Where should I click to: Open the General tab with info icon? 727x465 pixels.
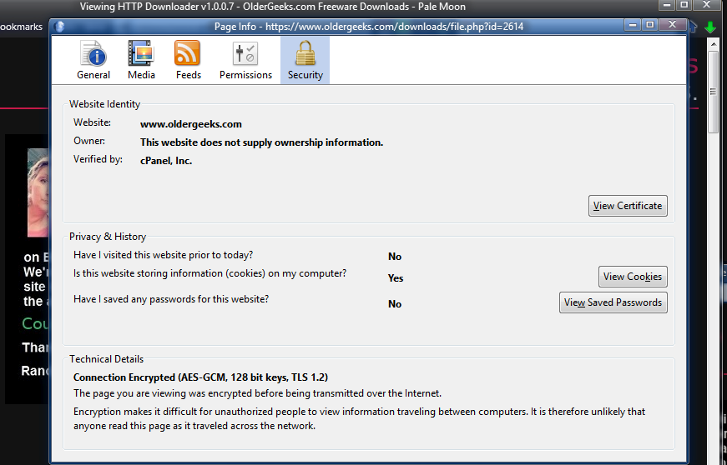pyautogui.click(x=93, y=61)
